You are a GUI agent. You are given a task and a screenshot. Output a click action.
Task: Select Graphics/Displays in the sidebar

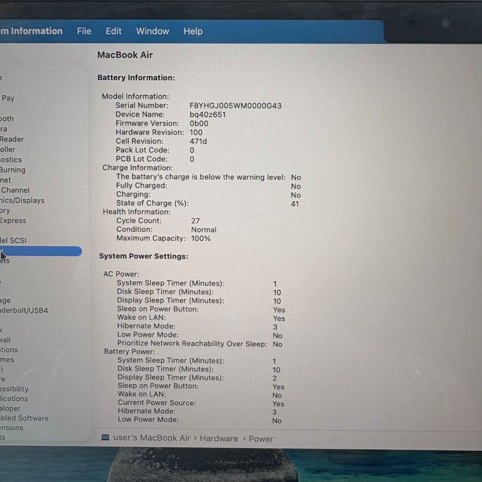pos(22,200)
